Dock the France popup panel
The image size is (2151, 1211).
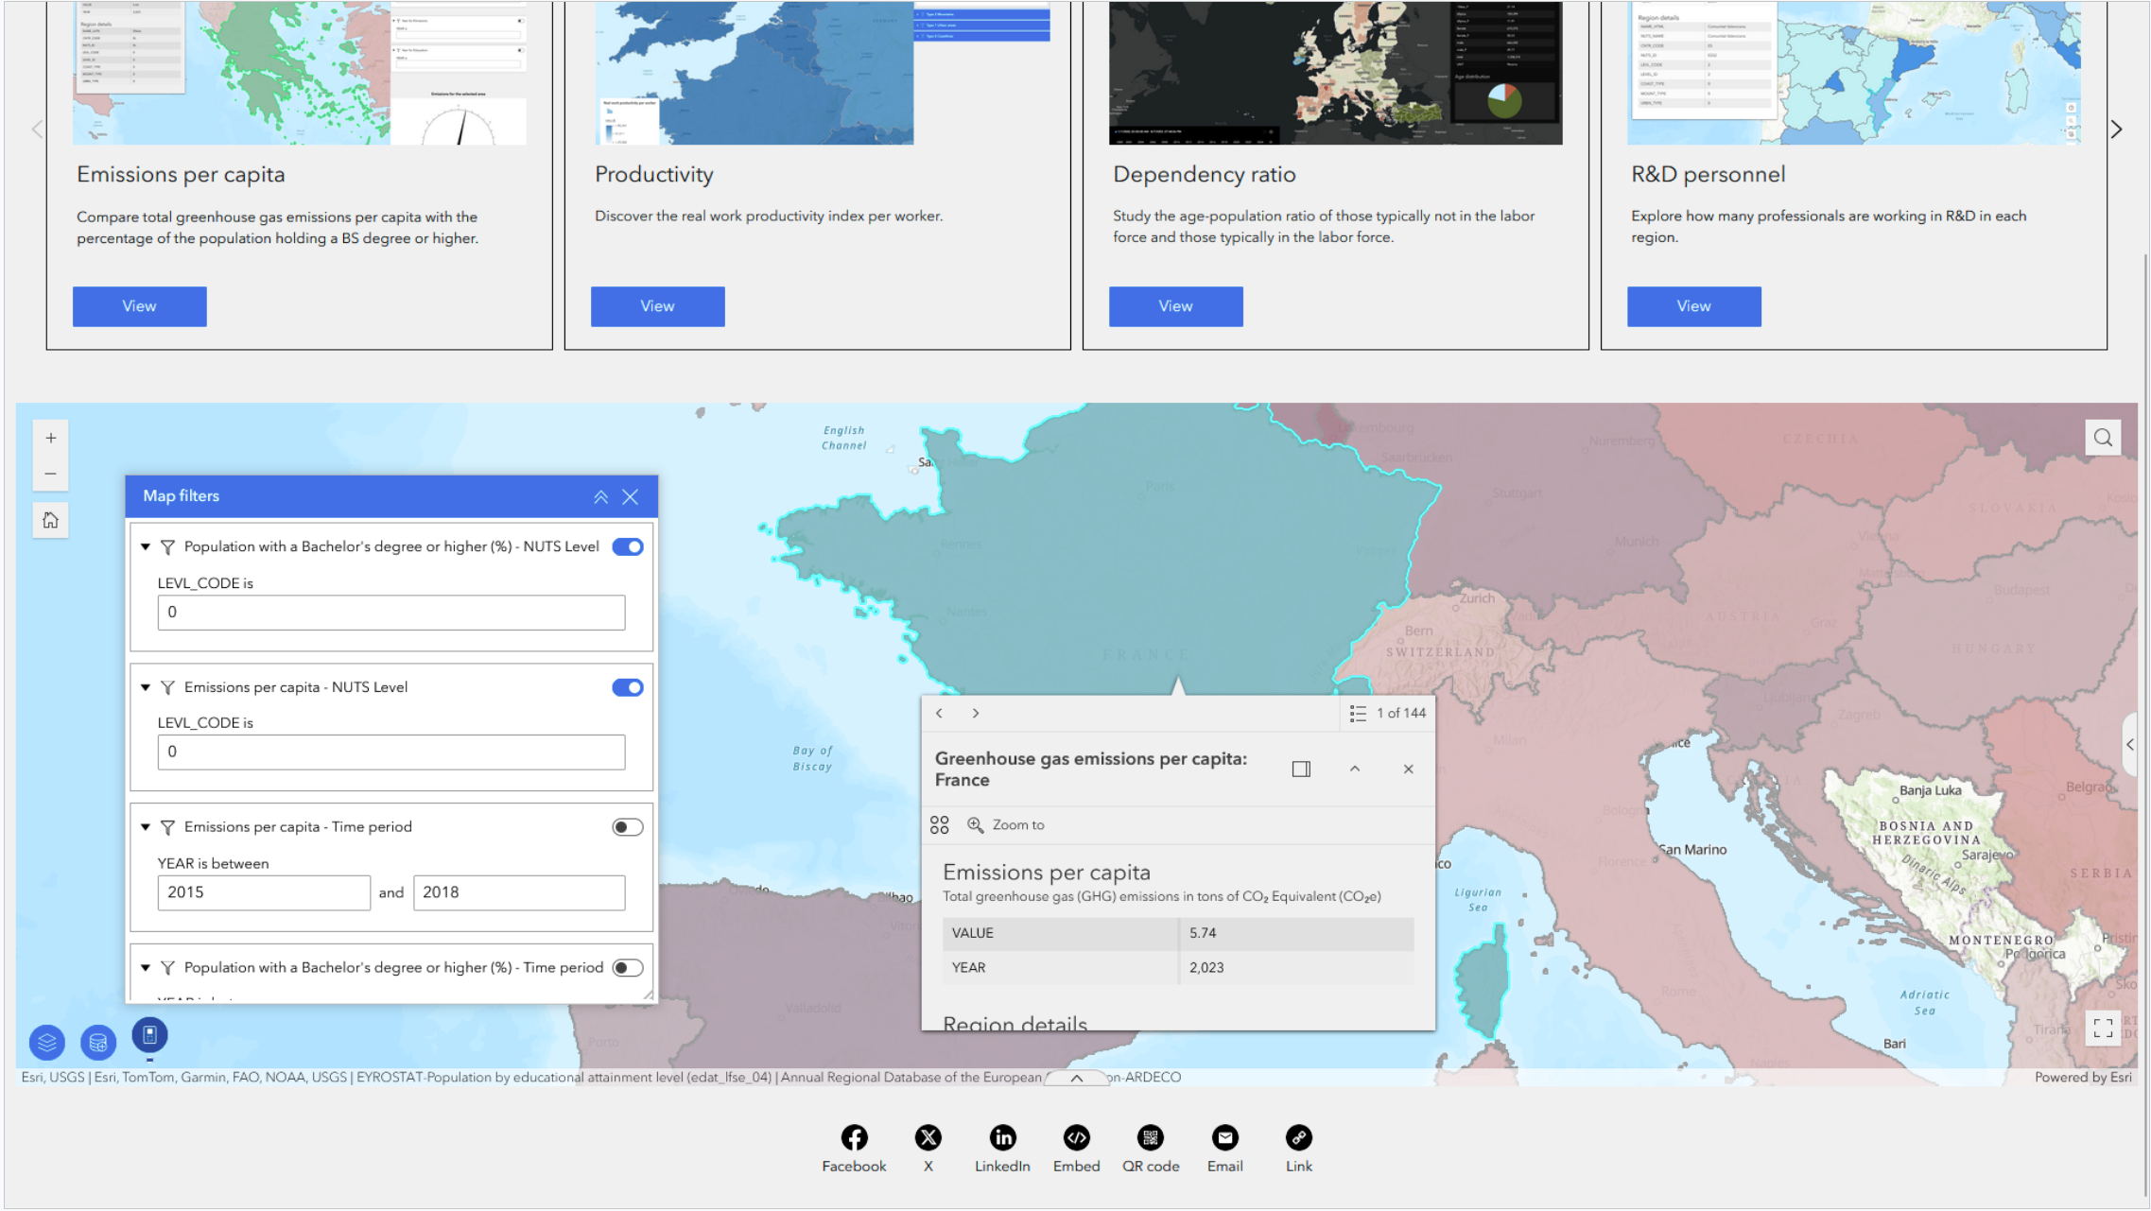tap(1301, 770)
